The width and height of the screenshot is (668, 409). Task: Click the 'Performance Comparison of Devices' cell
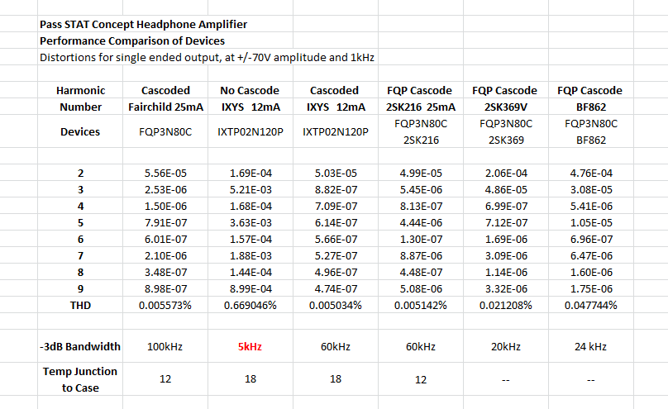132,40
